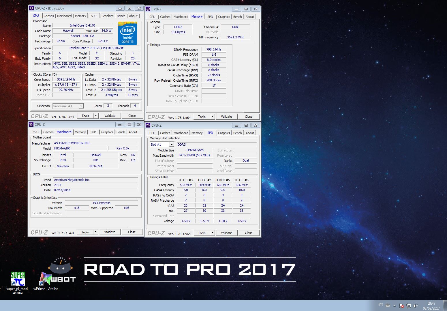The height and width of the screenshot is (311, 447).
Task: Click BIOS Date 07/14/2014 field
Action: 96,190
